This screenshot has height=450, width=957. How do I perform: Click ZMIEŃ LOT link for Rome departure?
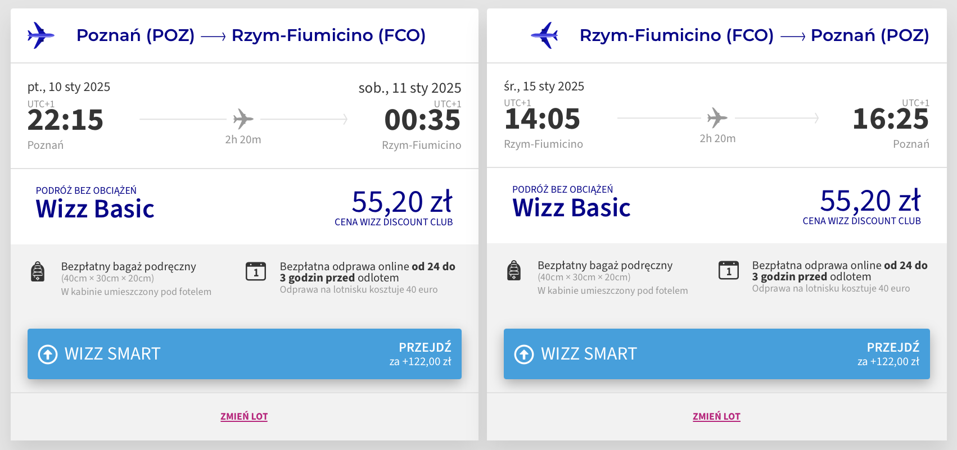click(716, 416)
